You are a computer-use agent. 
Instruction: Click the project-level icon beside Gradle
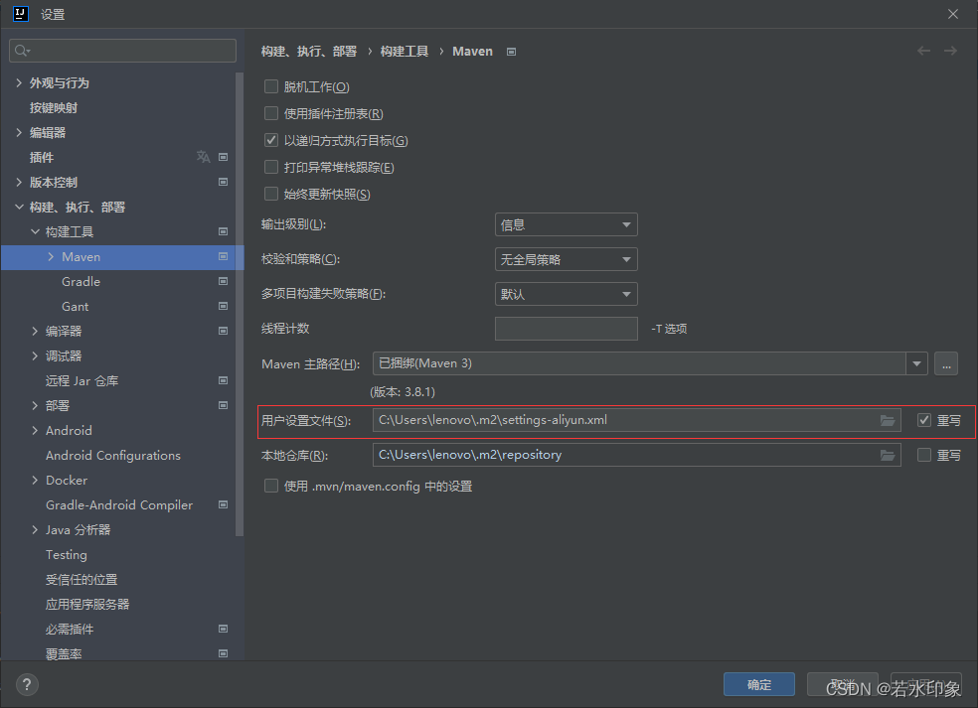pyautogui.click(x=223, y=281)
